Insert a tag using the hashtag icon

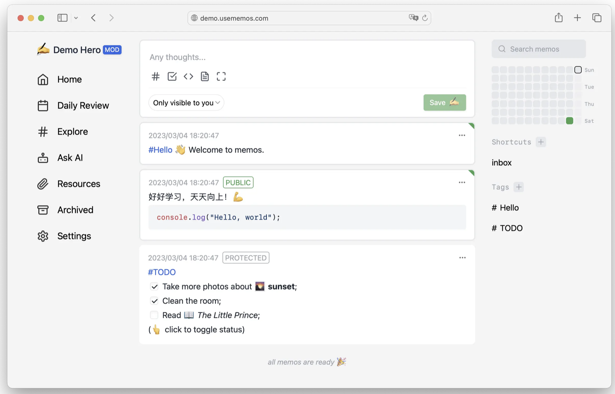[155, 76]
